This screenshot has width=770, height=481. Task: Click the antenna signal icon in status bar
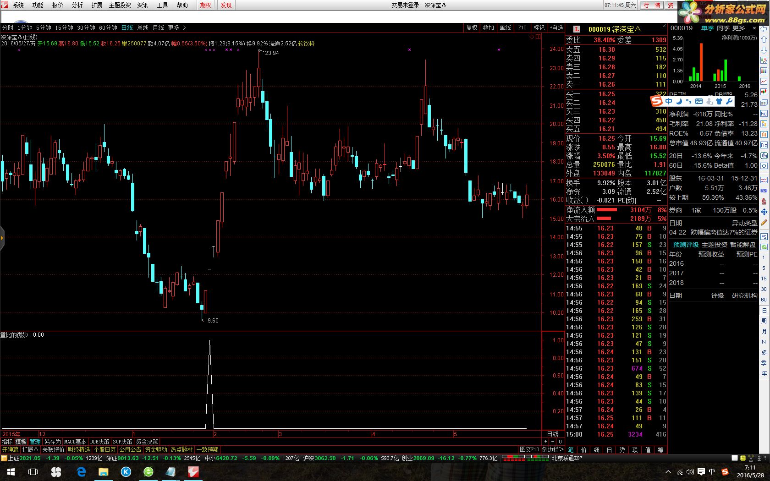(751, 458)
